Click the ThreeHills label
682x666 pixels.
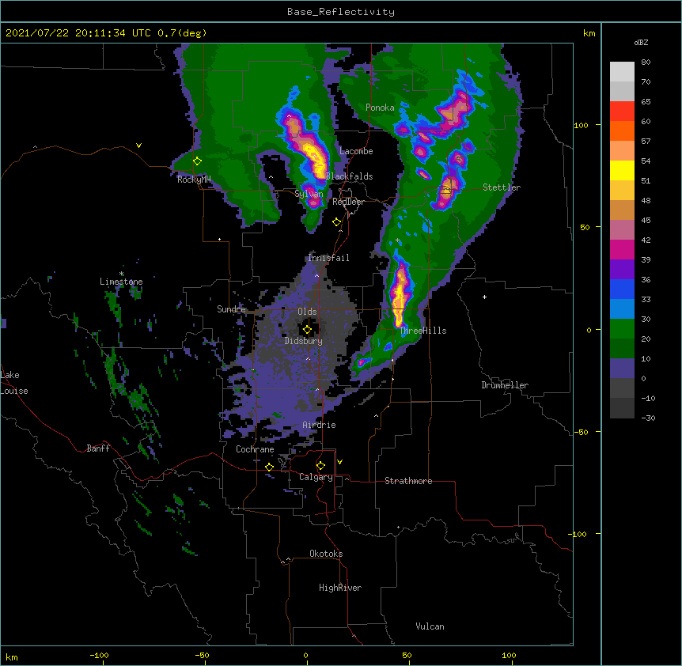(423, 331)
